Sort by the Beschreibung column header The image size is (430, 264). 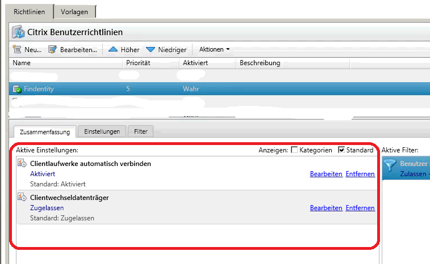point(293,63)
